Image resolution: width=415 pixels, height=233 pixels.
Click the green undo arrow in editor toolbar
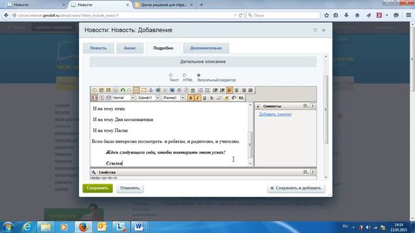point(123,91)
